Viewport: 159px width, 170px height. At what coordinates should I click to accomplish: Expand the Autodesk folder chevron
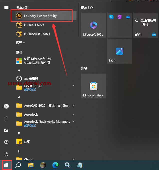(74, 114)
